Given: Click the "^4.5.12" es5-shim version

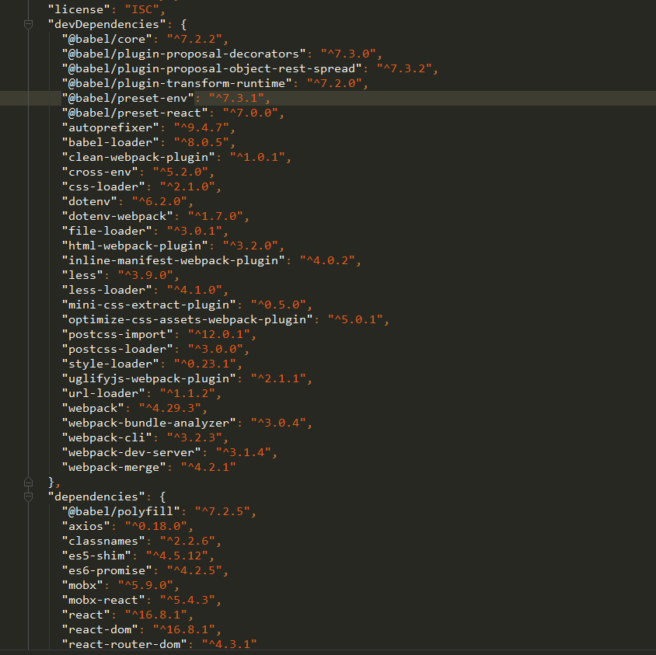Looking at the screenshot, I should pos(177,556).
